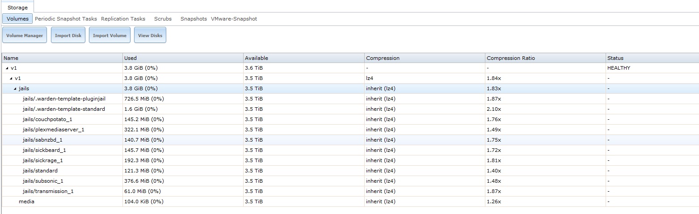Click the 726.5 MiB (0%) used value
This screenshot has height=214, width=699.
tap(144, 99)
